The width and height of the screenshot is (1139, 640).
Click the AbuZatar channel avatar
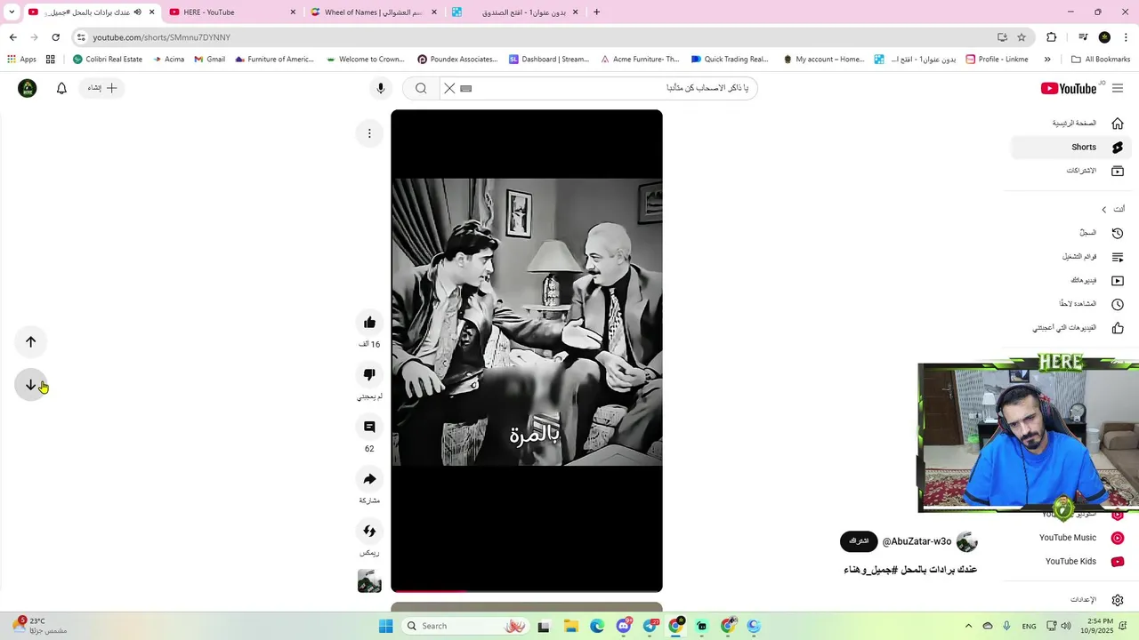967,541
